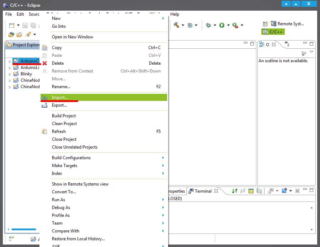Select the C/C++ perspective button
The image size is (320, 247).
click(273, 32)
